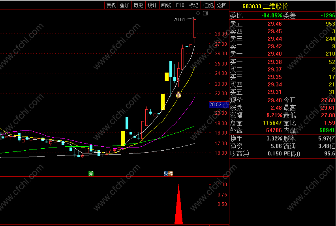Viewport: 336px width, 226px height.
Task: Click the latest red candlestick near 29.61
Action: [x=195, y=29]
